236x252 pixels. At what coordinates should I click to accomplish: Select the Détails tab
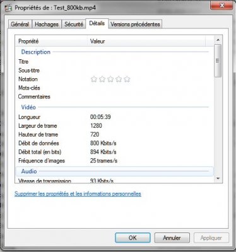tap(97, 23)
